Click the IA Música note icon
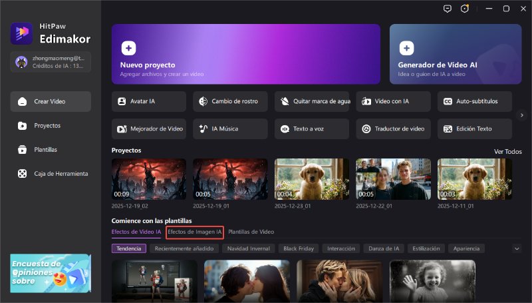The image size is (532, 303). click(x=203, y=129)
